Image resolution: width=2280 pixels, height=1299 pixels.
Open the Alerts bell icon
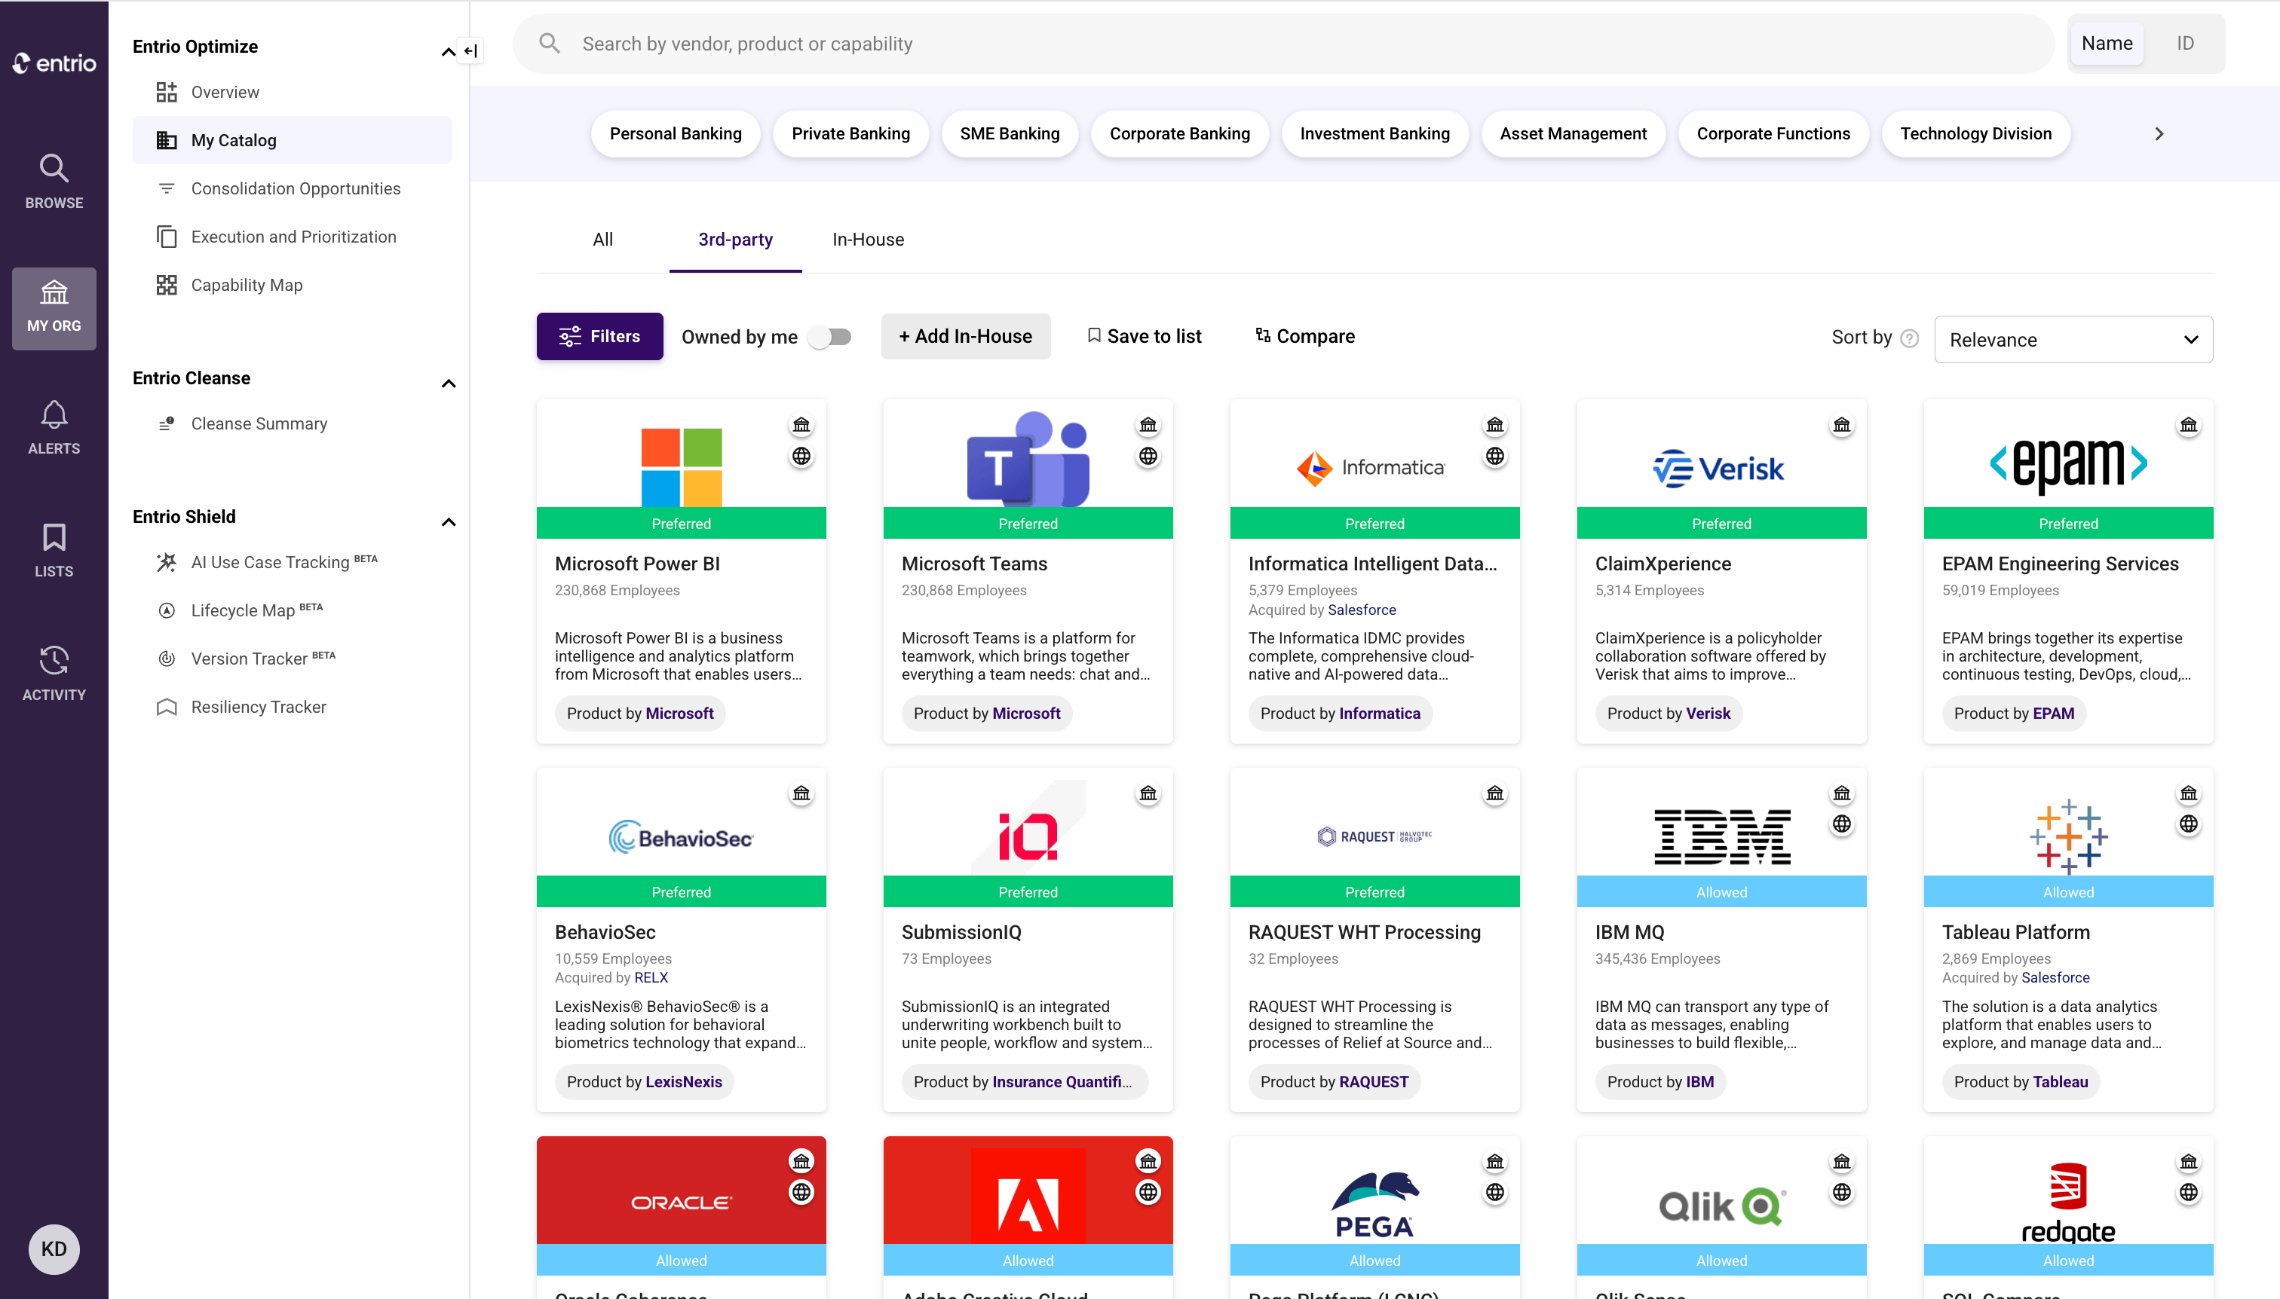(54, 427)
